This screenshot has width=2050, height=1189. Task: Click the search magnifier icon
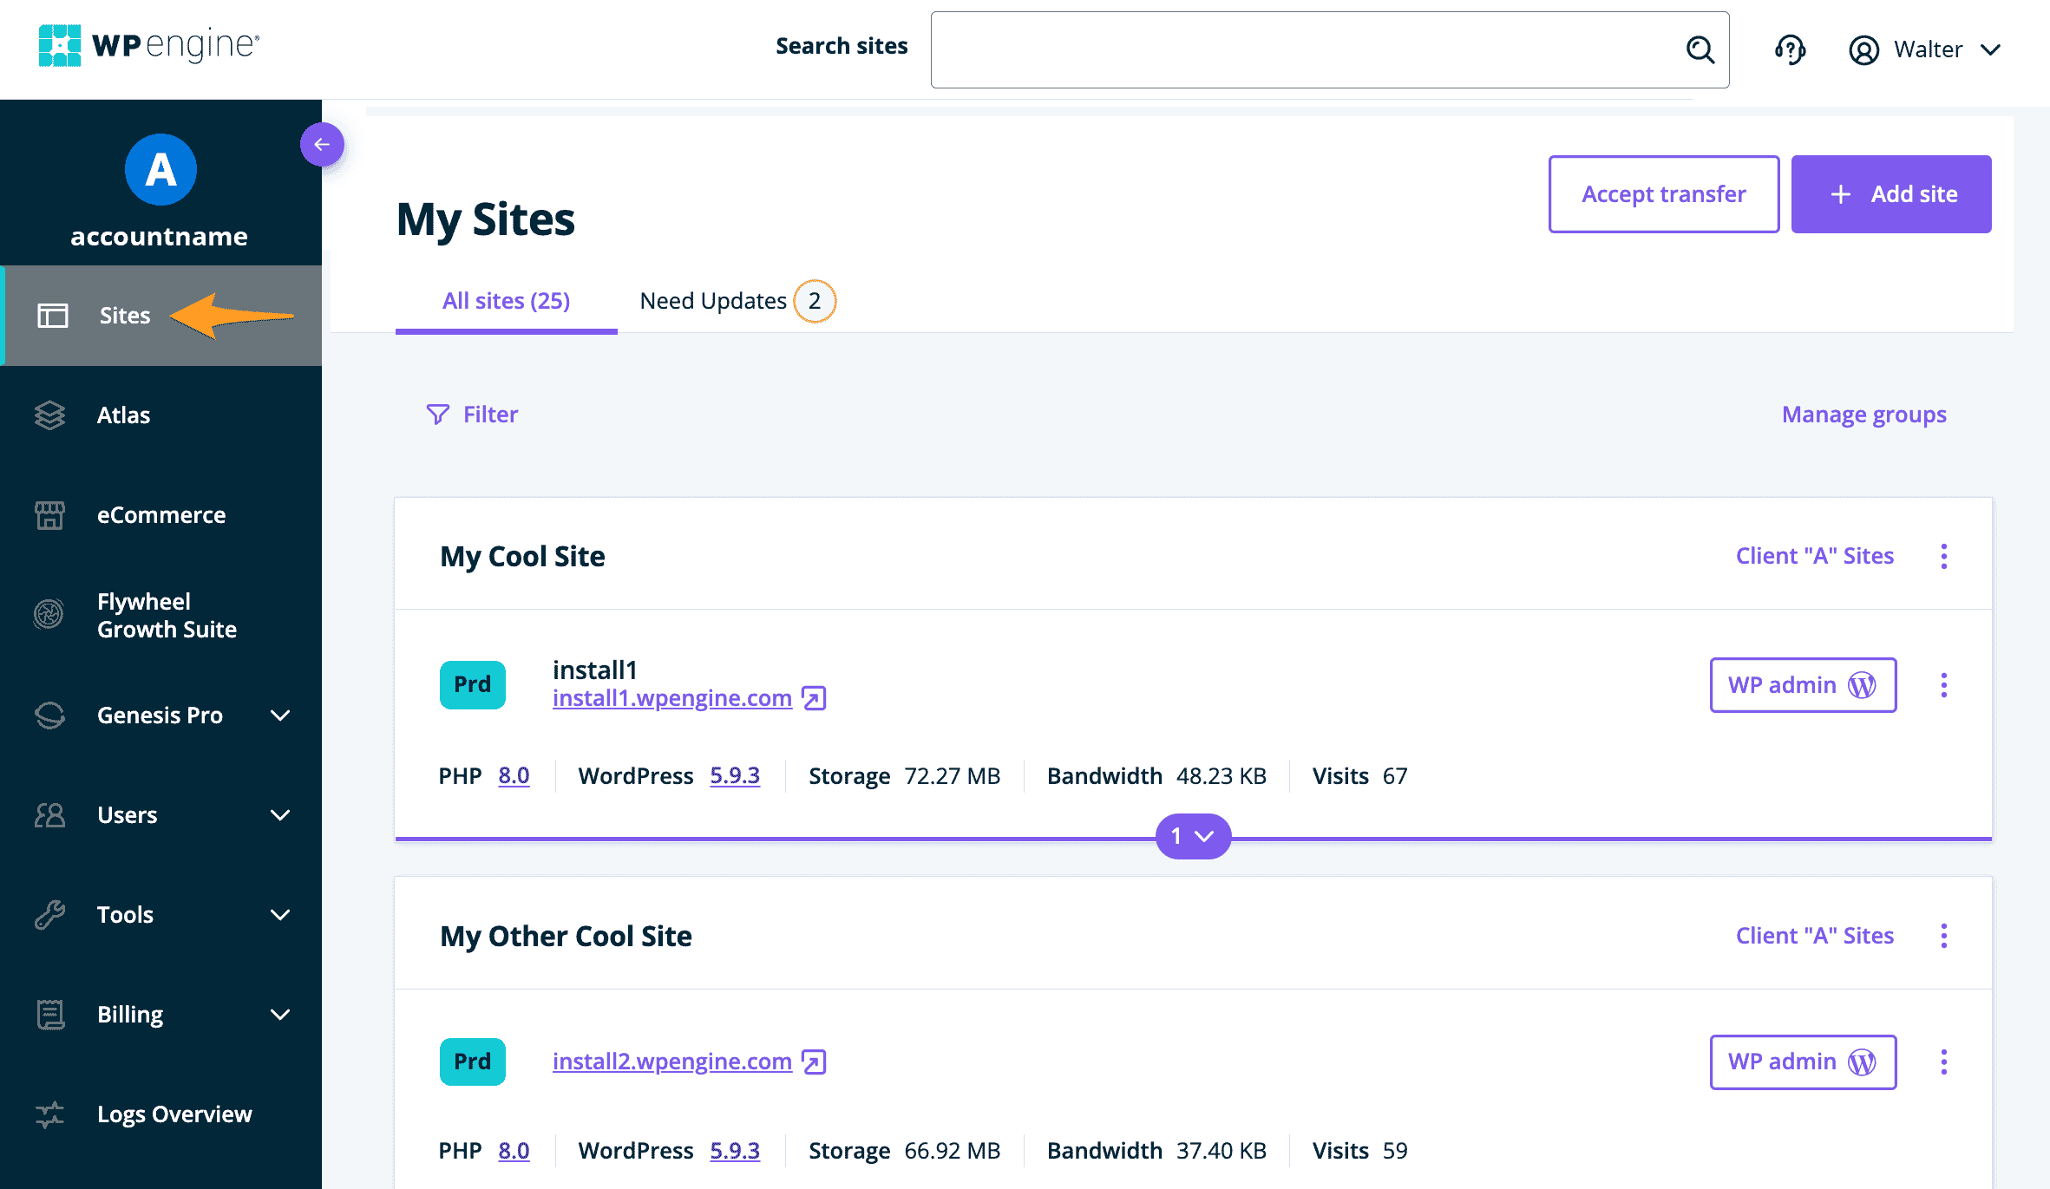pyautogui.click(x=1700, y=49)
